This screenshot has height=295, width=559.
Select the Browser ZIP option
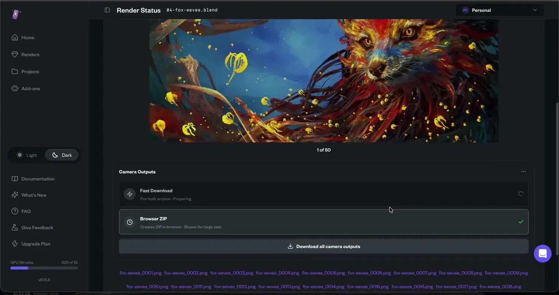tap(323, 222)
